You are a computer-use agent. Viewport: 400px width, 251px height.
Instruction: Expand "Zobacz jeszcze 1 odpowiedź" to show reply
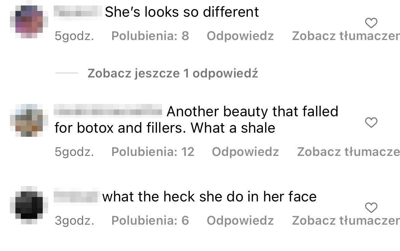pos(173,73)
